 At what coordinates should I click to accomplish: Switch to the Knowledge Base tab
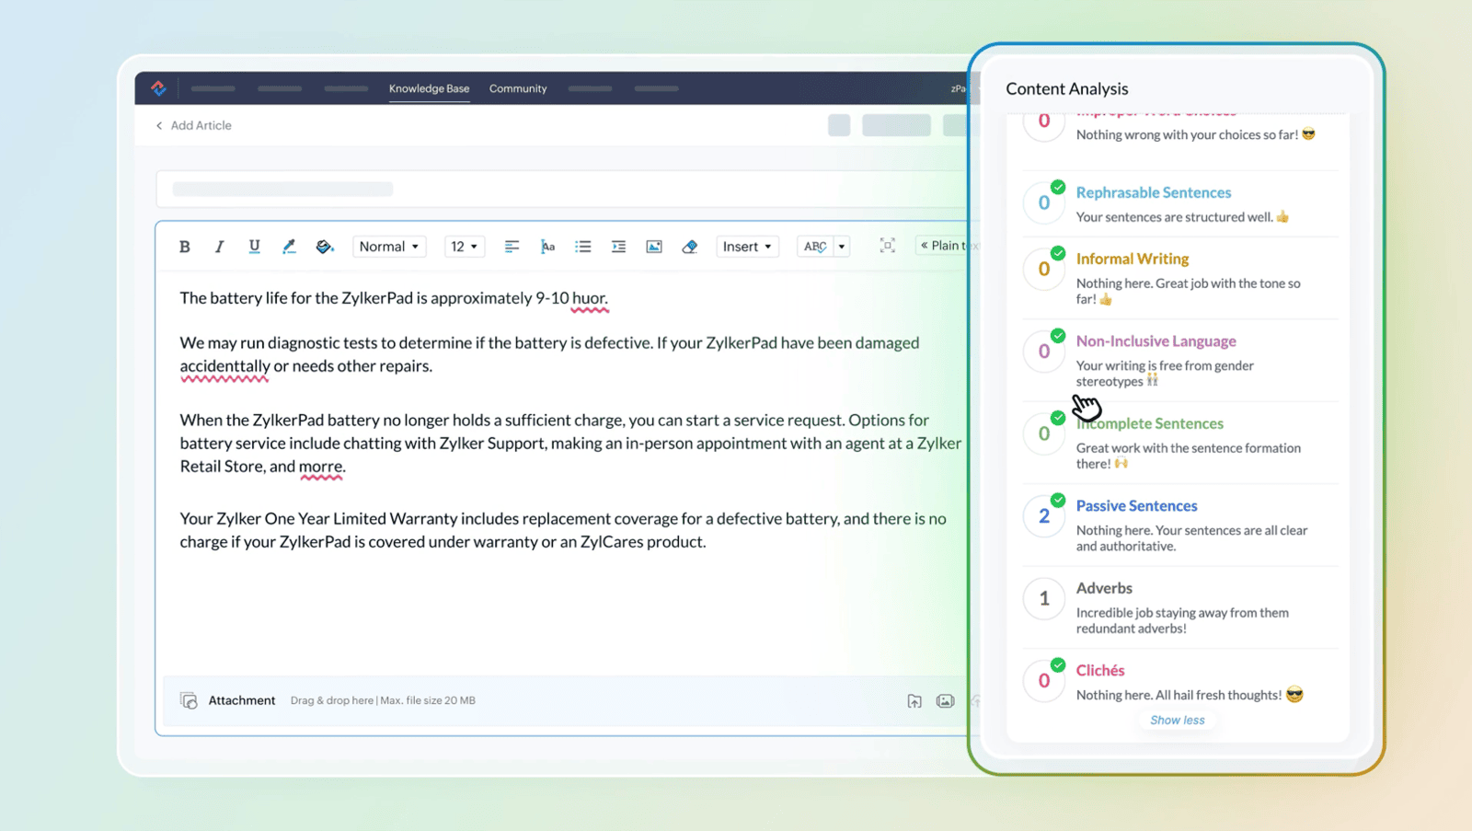point(429,88)
